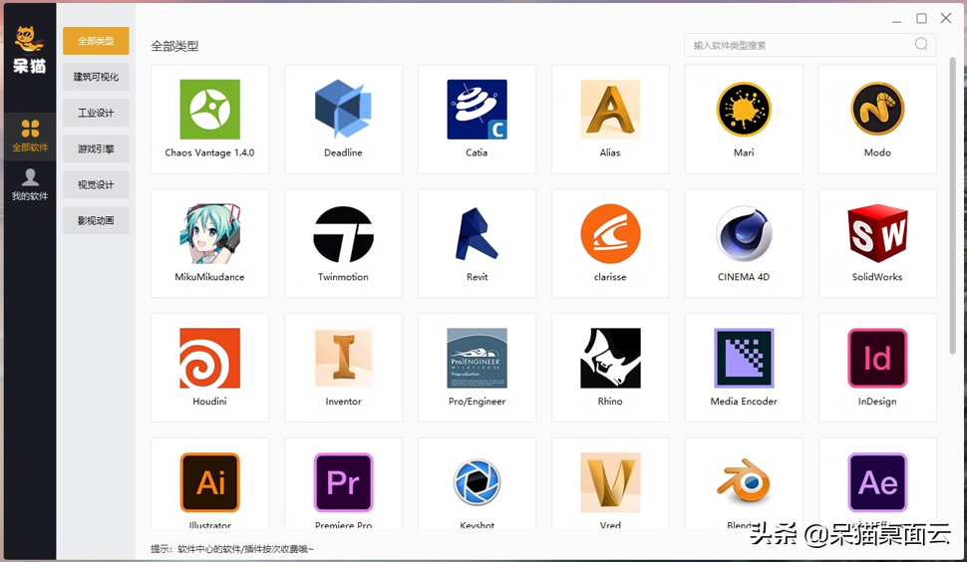Open the Houdini software icon

pyautogui.click(x=209, y=359)
